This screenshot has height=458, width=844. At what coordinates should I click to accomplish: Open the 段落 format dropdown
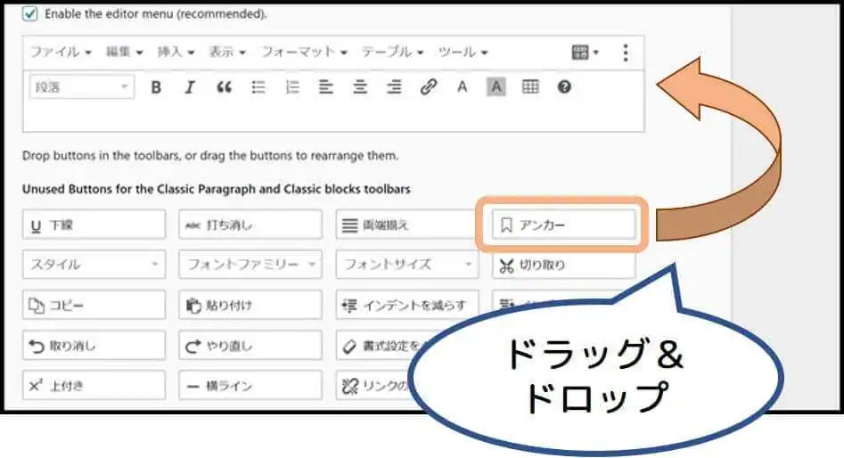pyautogui.click(x=83, y=87)
